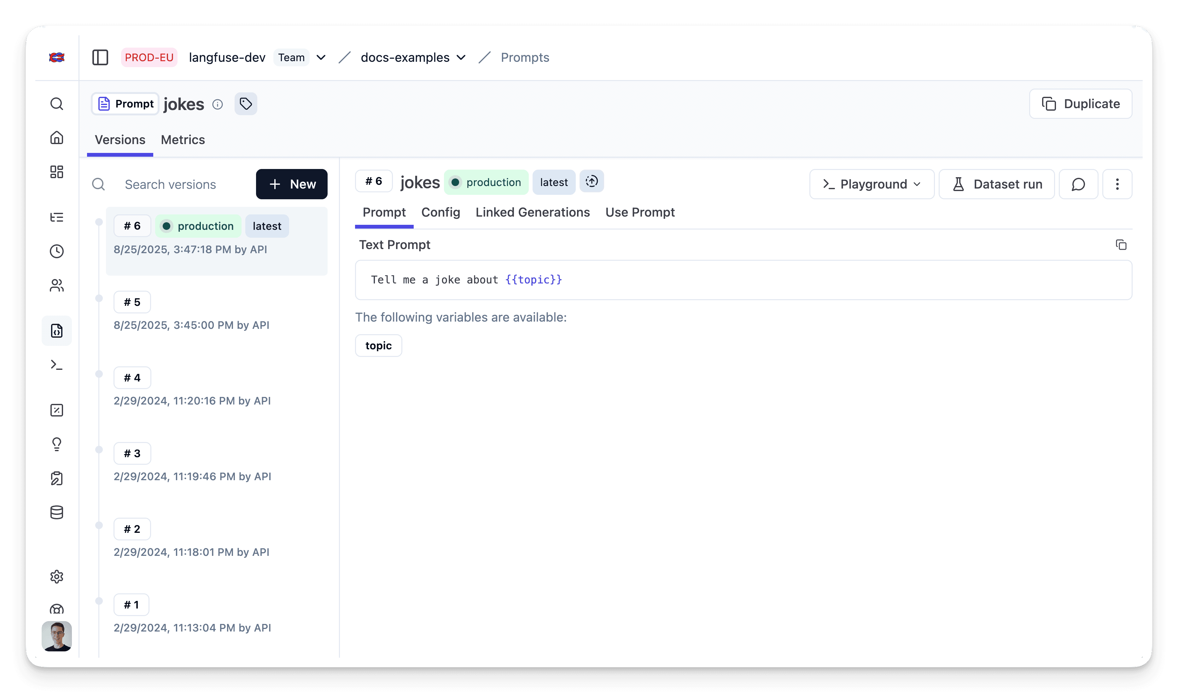Open Settings gear icon in sidebar
This screenshot has height=693, width=1178.
(56, 577)
